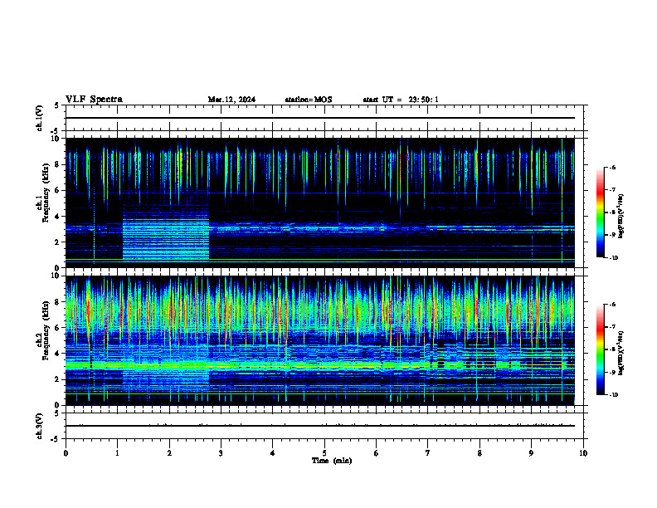The image size is (657, 508).
Task: Click the time axis tick label "5"
Action: (324, 453)
